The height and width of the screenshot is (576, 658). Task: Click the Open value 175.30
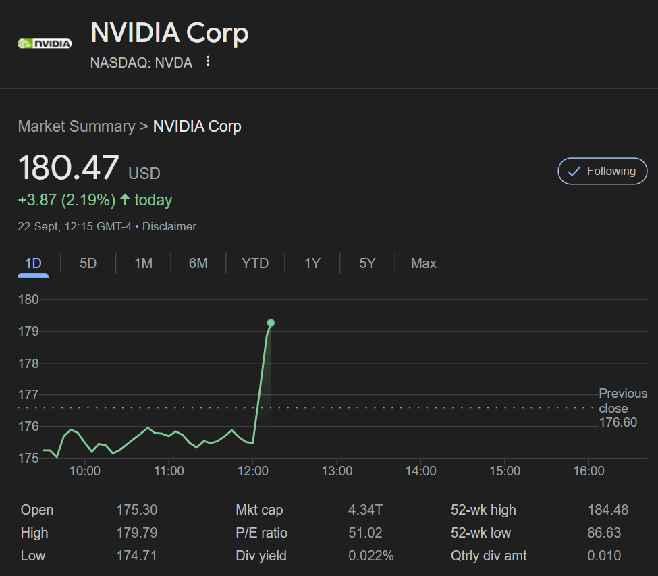[x=137, y=510]
